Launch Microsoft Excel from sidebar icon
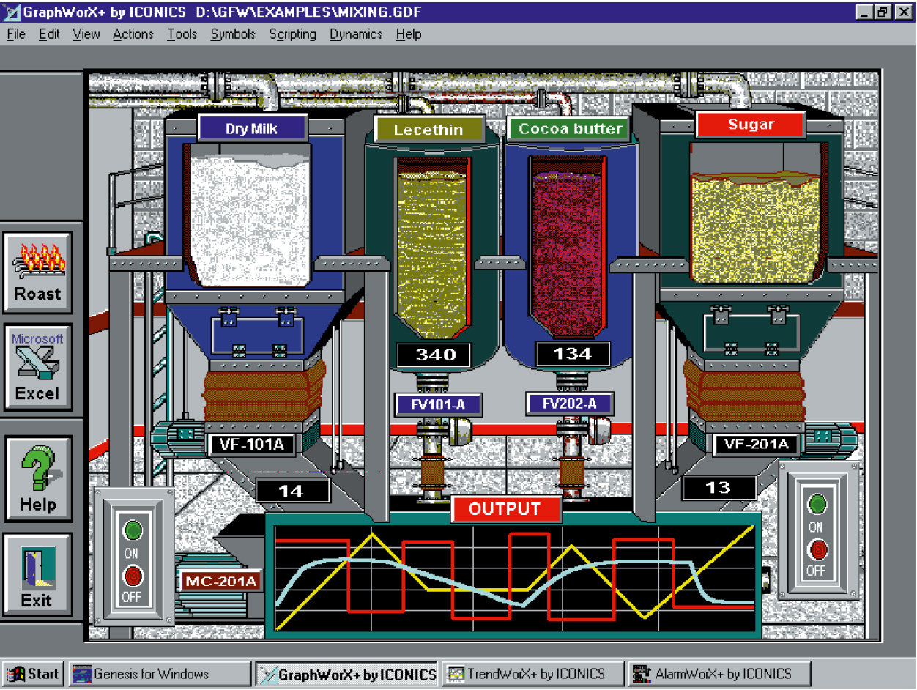Image resolution: width=917 pixels, height=690 pixels. 38,368
